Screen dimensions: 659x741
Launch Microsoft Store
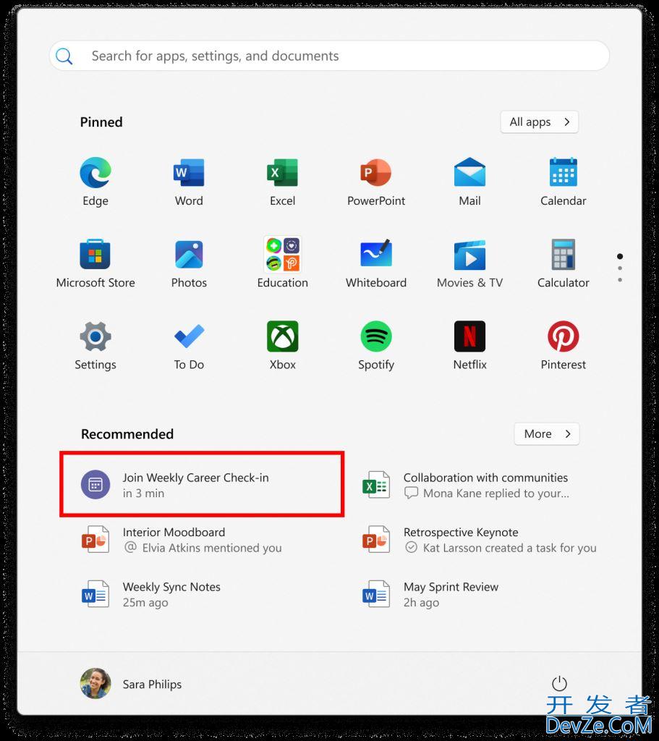(95, 254)
